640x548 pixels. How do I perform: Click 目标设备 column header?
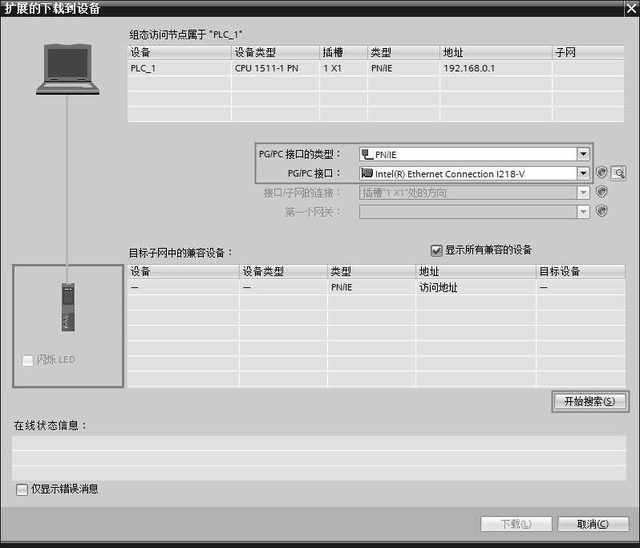pos(581,271)
